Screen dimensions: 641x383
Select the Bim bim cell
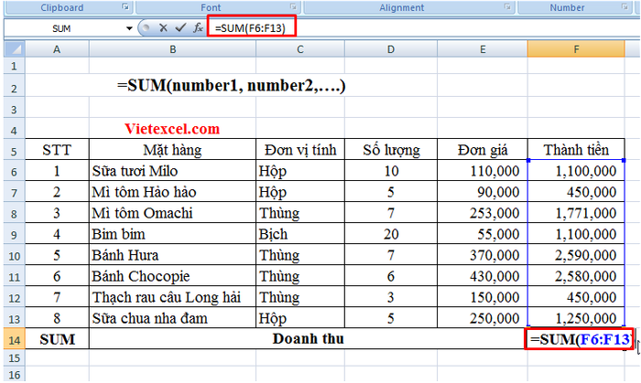pos(172,234)
